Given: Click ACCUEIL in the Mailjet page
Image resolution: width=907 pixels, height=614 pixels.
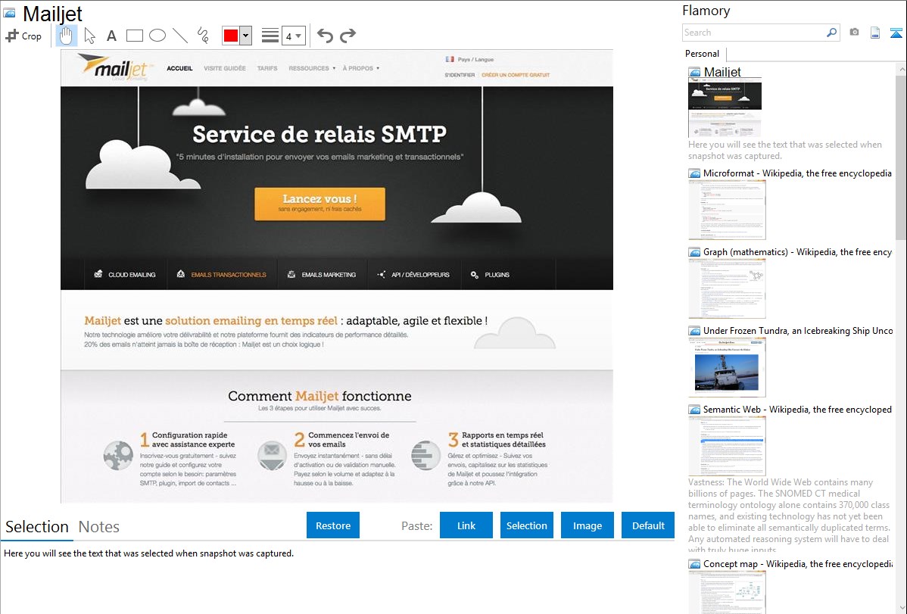Looking at the screenshot, I should tap(179, 68).
